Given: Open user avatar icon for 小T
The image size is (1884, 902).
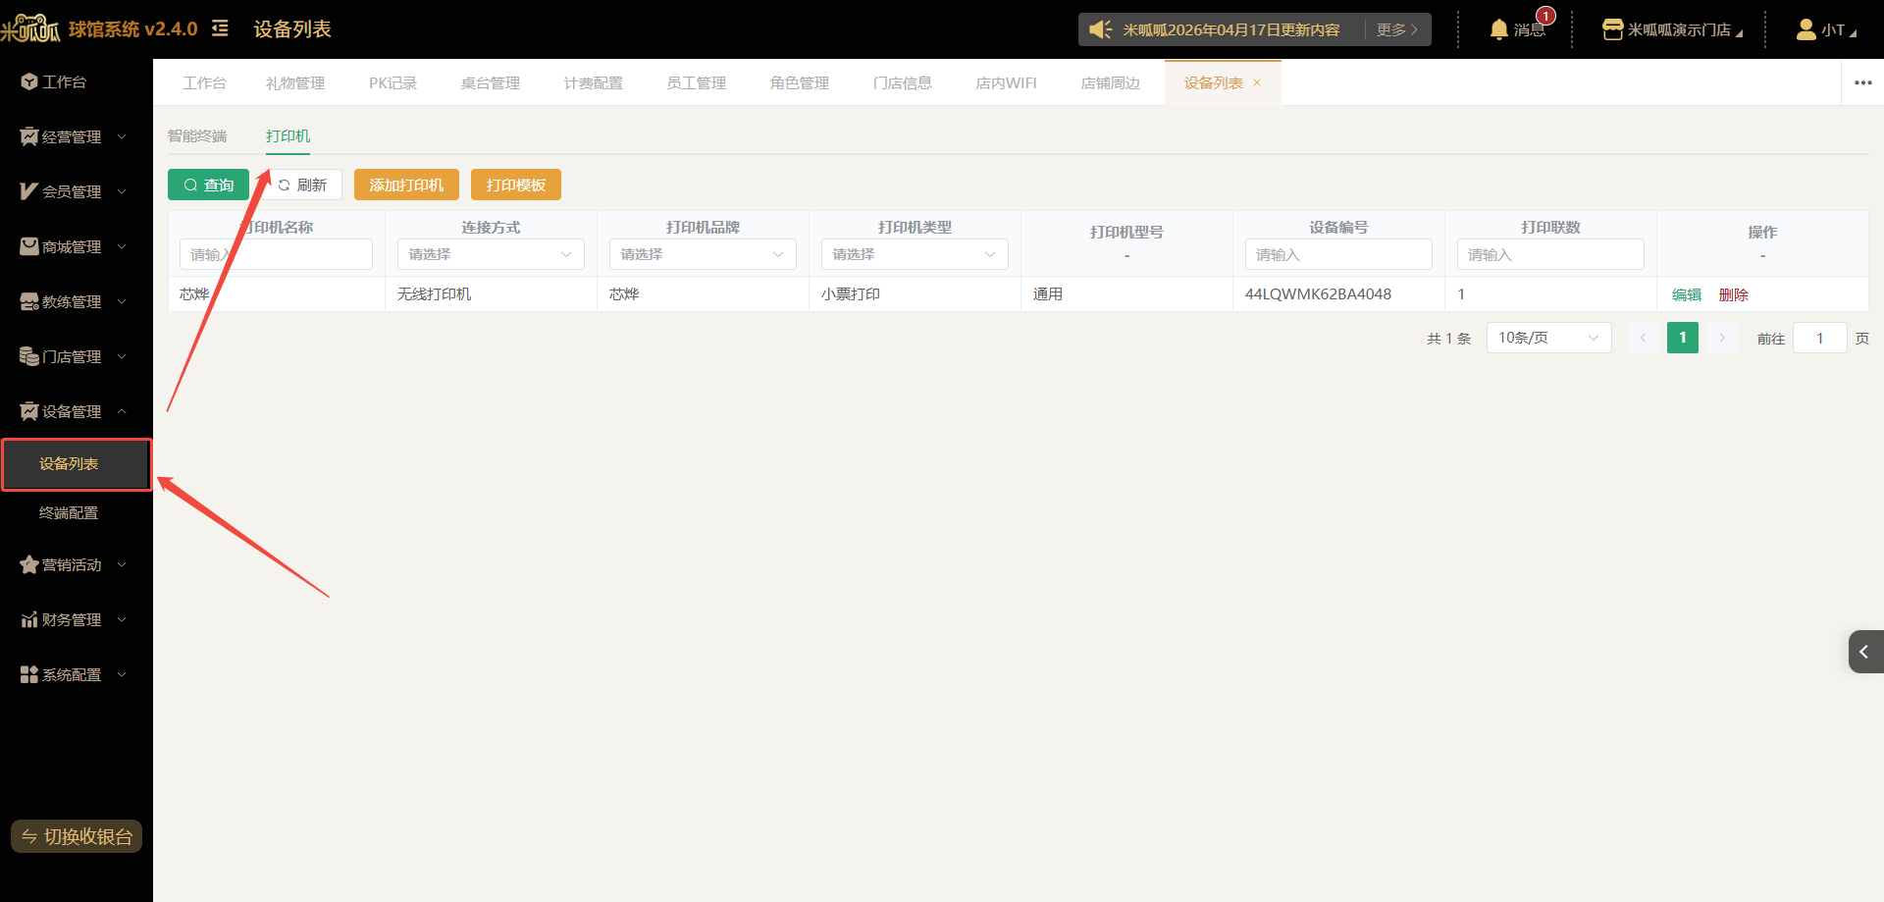Looking at the screenshot, I should 1805,29.
